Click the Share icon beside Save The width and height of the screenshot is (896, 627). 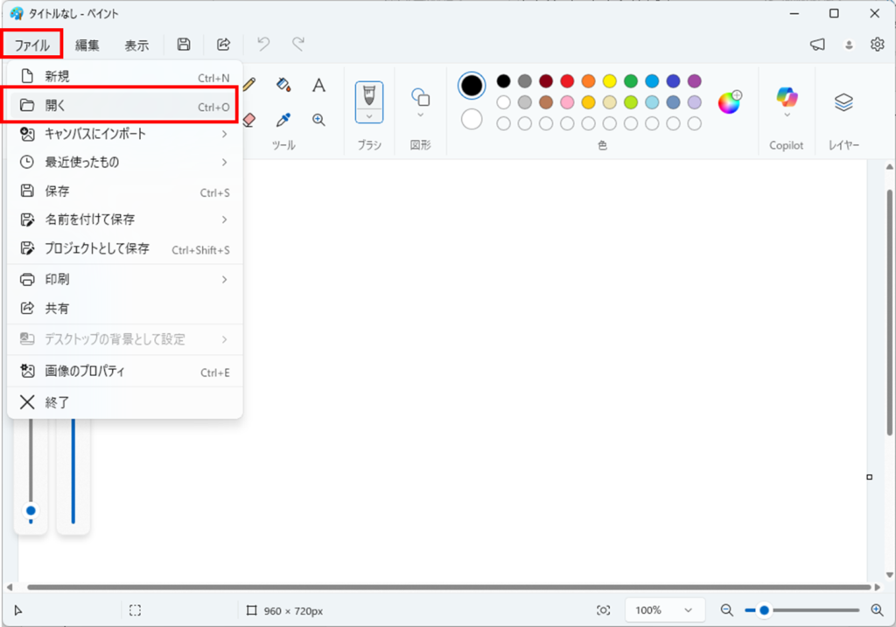[223, 45]
